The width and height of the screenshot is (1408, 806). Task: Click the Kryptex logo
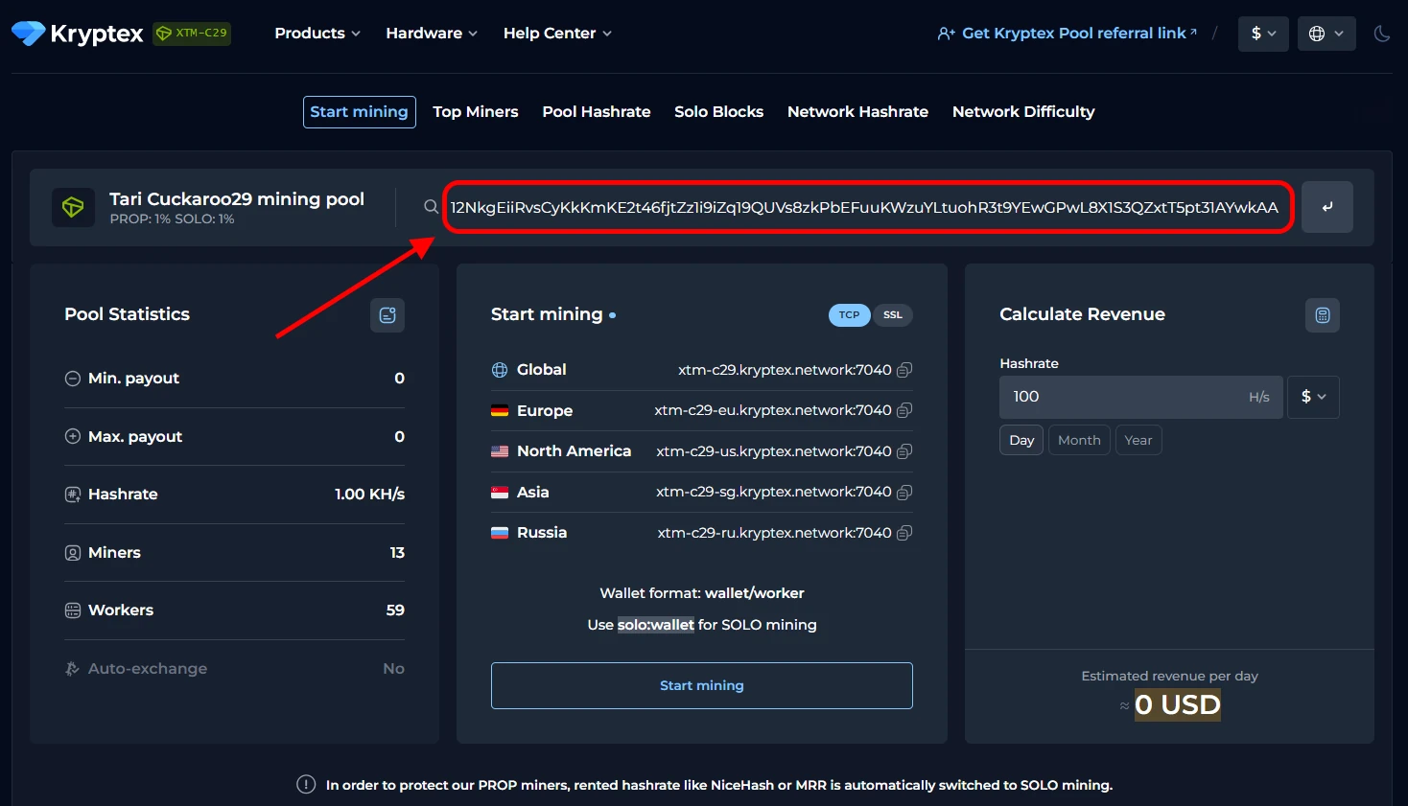click(78, 34)
